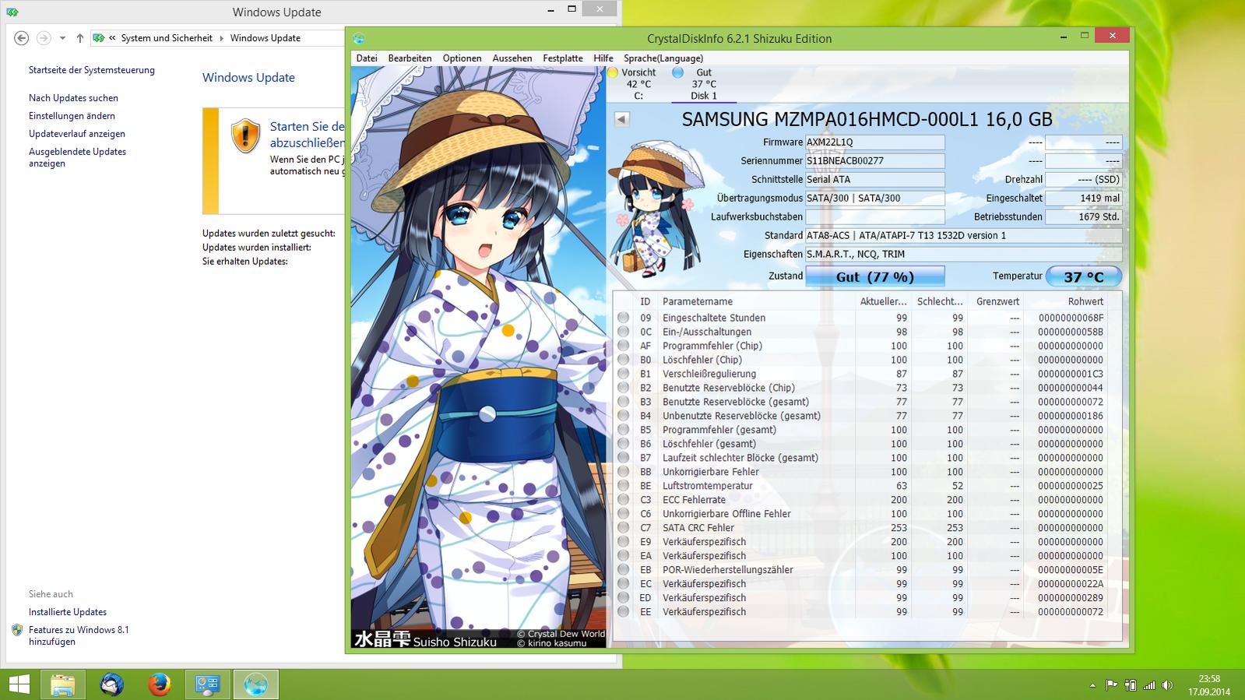Click Ausgeblendete Updates anzeigen link
Image resolution: width=1245 pixels, height=700 pixels.
(77, 157)
